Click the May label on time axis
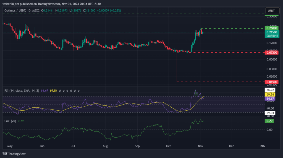 pyautogui.click(x=10, y=146)
